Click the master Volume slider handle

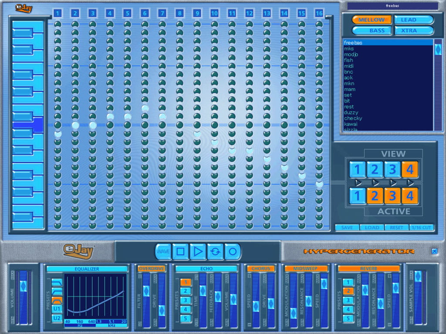24,286
